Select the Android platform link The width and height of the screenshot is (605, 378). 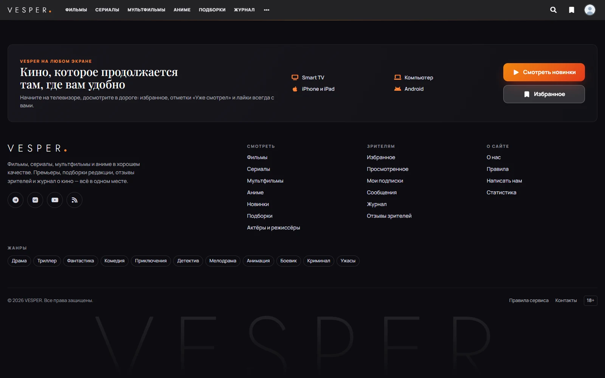(x=409, y=89)
